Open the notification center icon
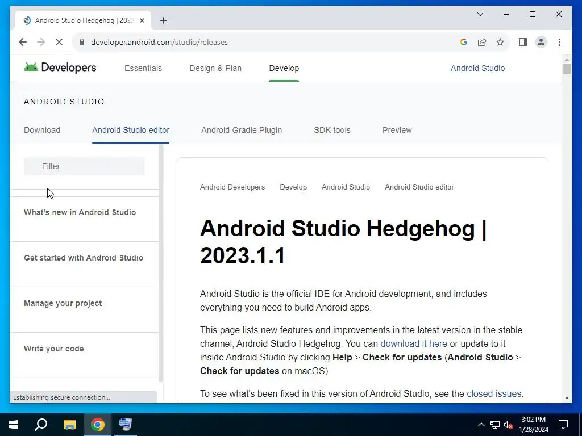Viewport: 582px width, 436px height. click(x=563, y=425)
